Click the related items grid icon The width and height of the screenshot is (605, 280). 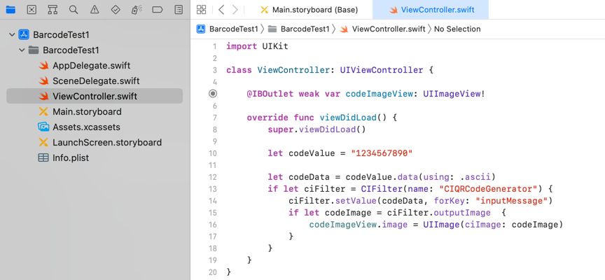[x=202, y=10]
